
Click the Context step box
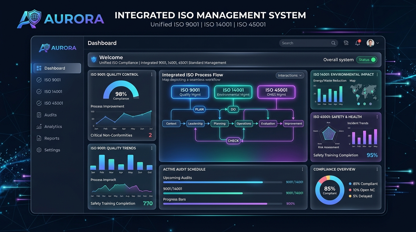pyautogui.click(x=171, y=124)
